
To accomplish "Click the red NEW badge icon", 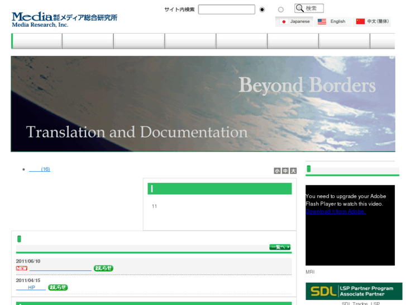I will [21, 269].
